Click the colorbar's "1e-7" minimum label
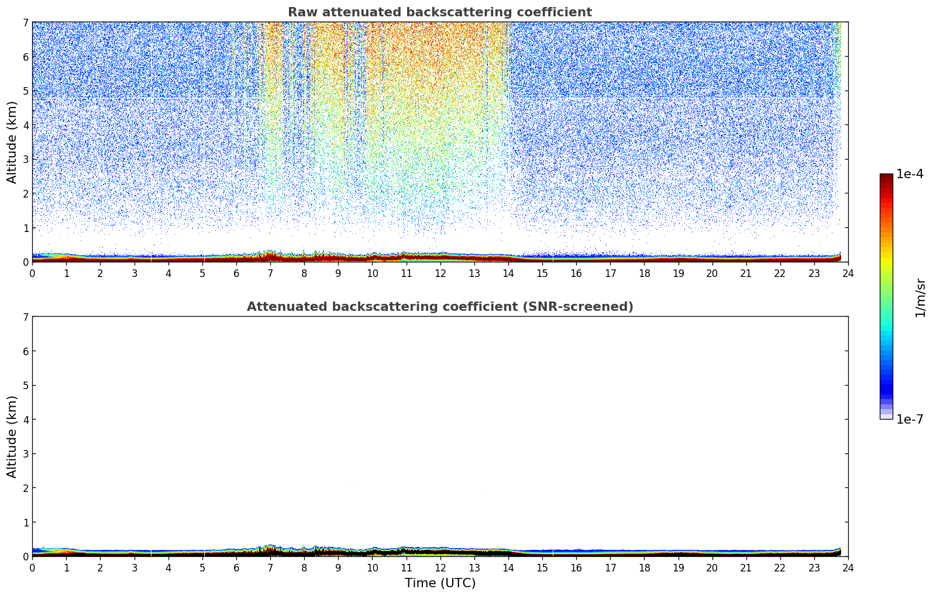This screenshot has width=933, height=596. click(910, 420)
